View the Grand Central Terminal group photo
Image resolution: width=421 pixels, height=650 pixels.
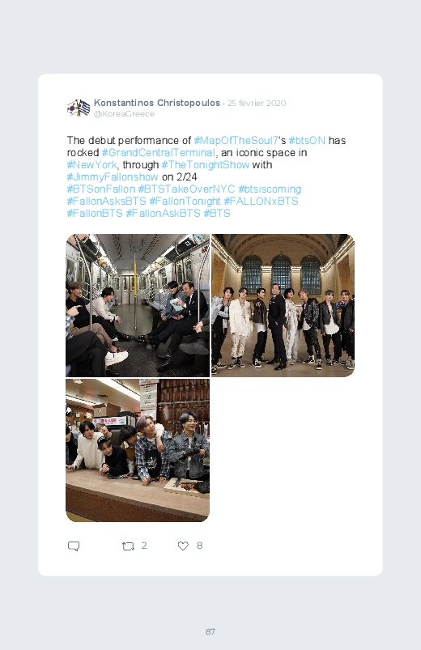[x=283, y=305]
